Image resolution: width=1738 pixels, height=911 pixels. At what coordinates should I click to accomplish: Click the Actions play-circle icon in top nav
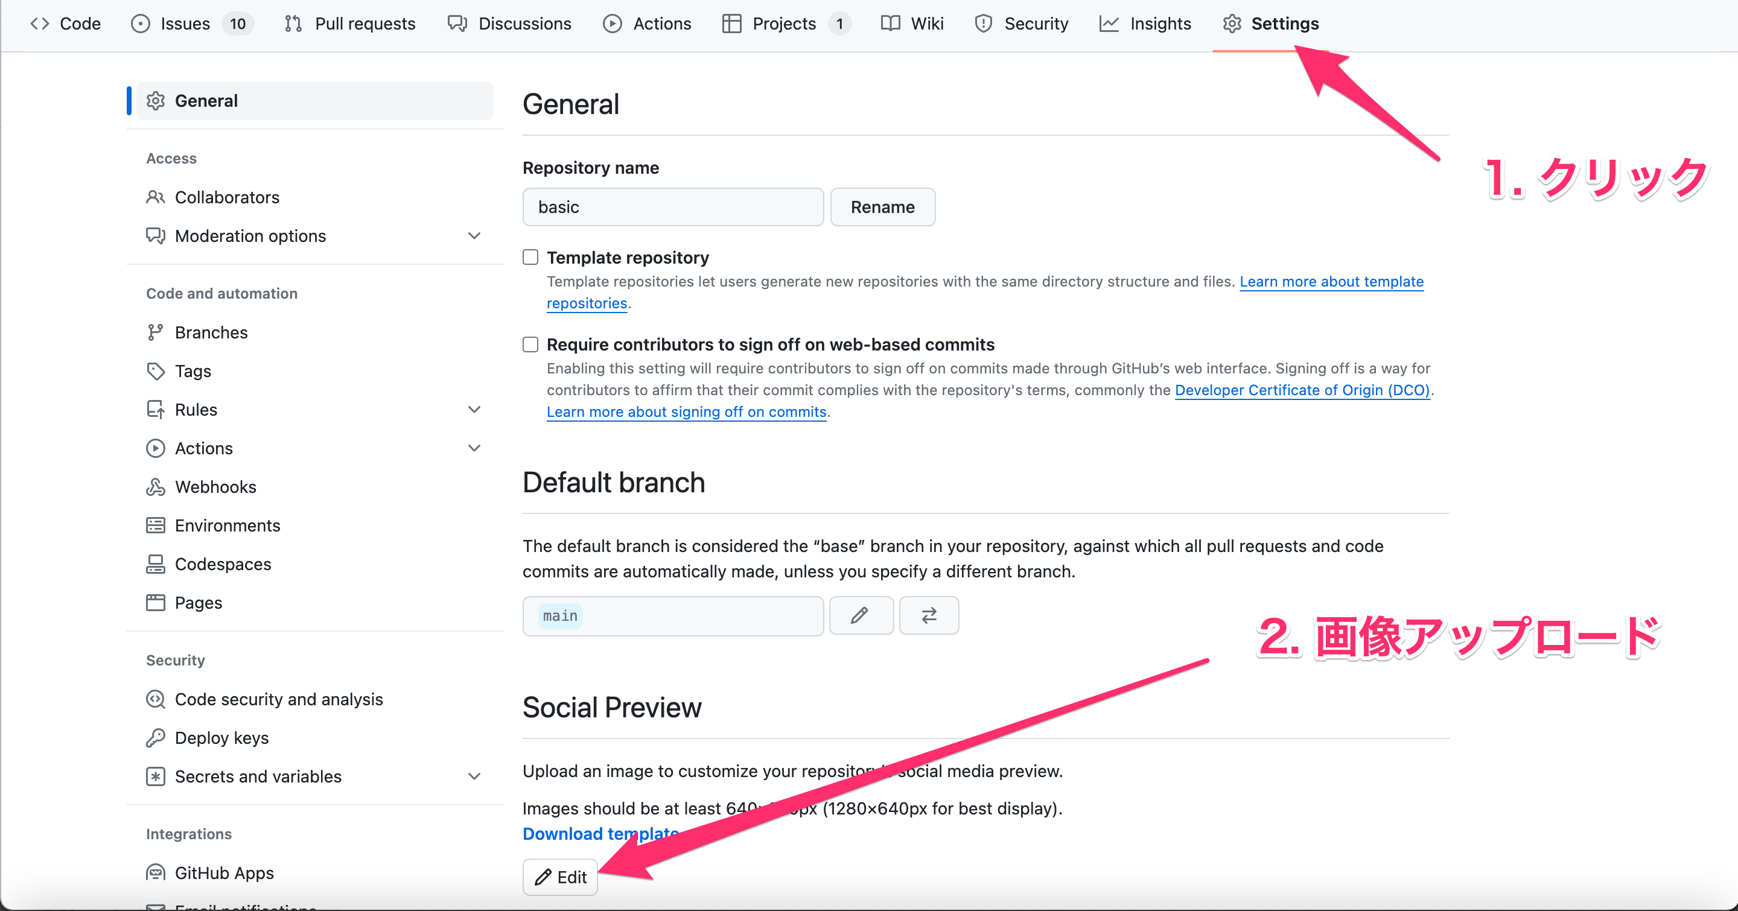pyautogui.click(x=612, y=23)
